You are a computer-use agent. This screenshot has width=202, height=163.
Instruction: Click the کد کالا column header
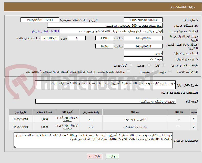pos(179,112)
